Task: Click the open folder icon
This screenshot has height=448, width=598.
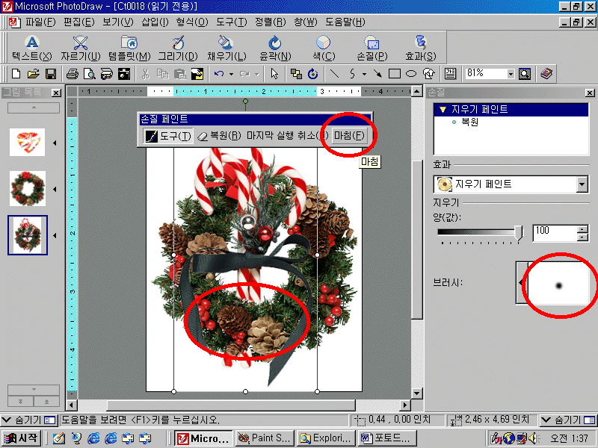Action: coord(33,73)
